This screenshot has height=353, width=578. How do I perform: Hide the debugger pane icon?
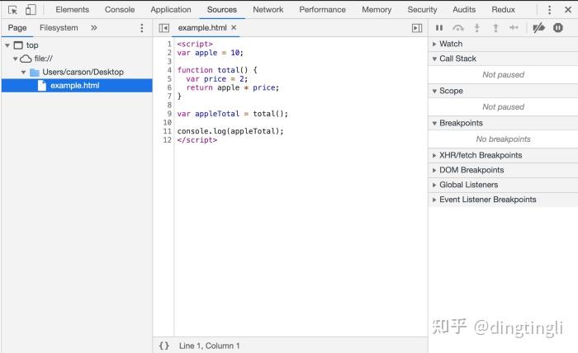[417, 28]
